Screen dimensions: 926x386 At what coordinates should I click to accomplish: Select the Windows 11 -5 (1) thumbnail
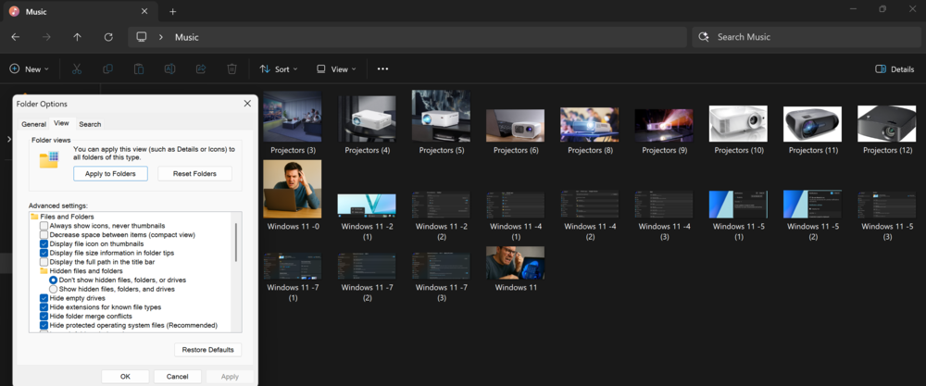738,205
